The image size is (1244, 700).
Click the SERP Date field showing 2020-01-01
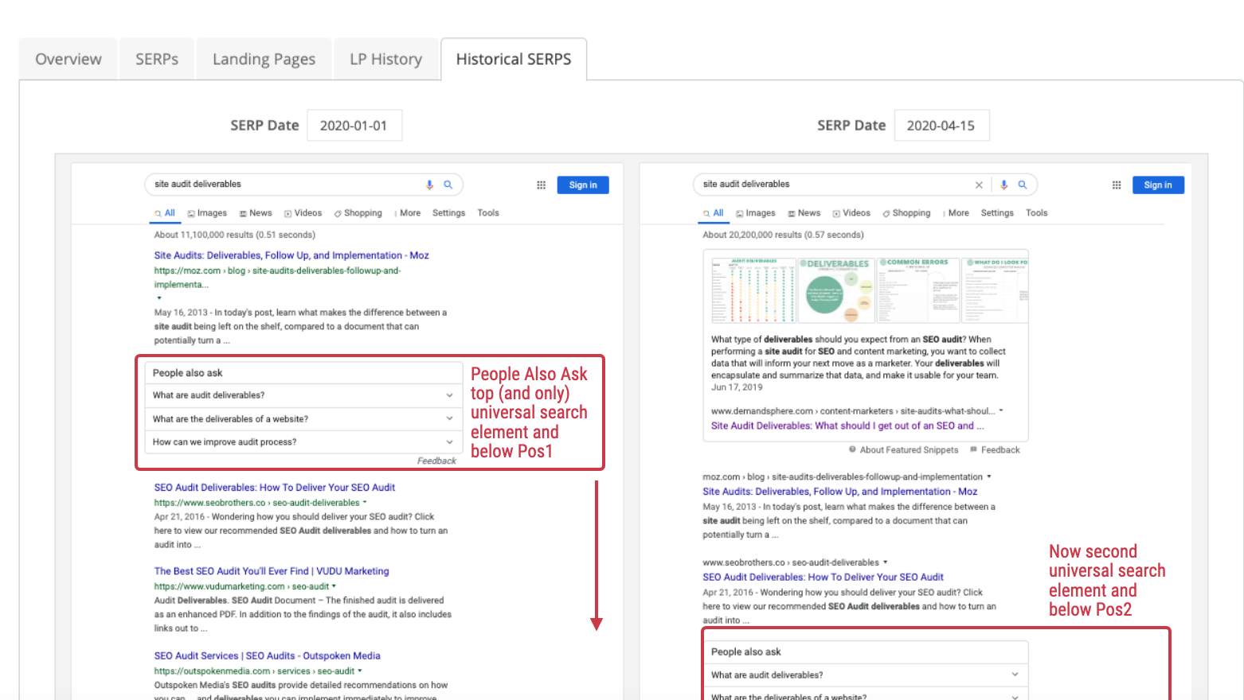354,126
